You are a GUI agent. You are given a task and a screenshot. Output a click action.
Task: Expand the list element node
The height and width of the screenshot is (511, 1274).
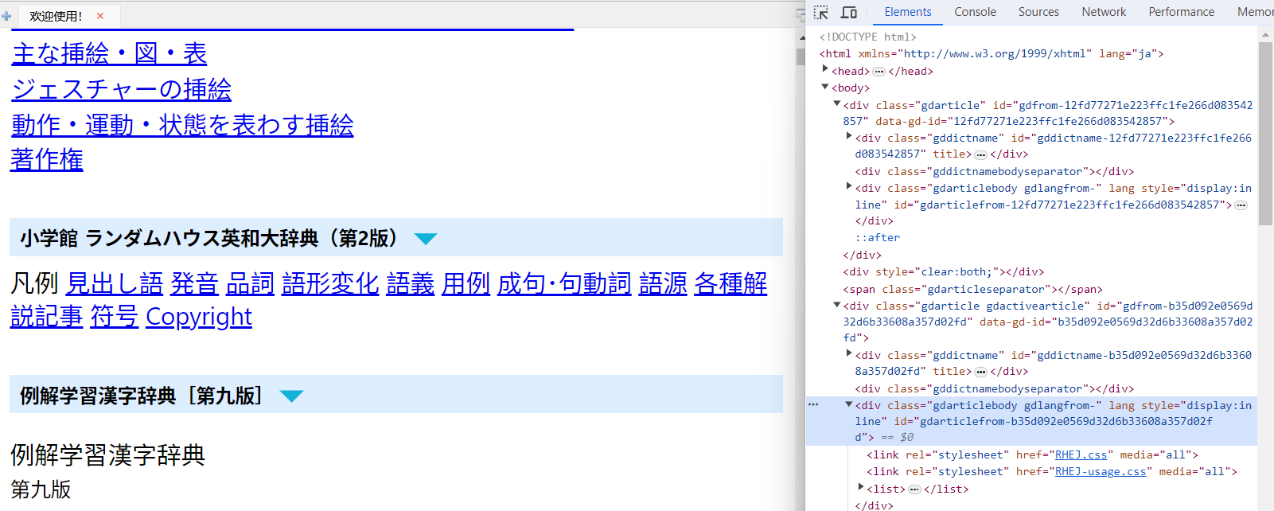pos(860,488)
